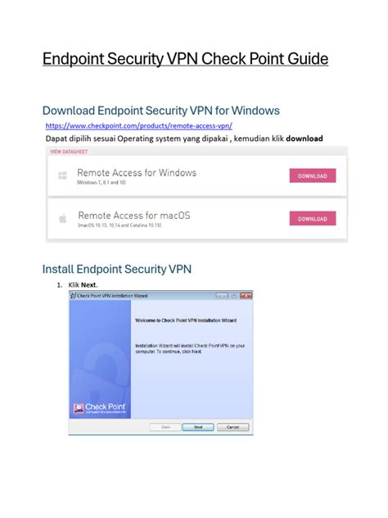Download Remote Access for Windows
Viewport: 388px width, 518px height.
[x=313, y=175]
